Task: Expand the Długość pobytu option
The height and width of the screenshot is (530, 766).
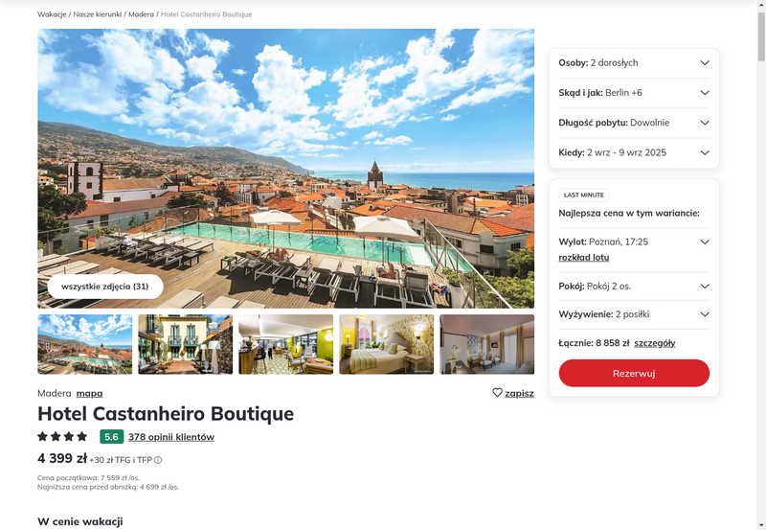Action: tap(634, 123)
